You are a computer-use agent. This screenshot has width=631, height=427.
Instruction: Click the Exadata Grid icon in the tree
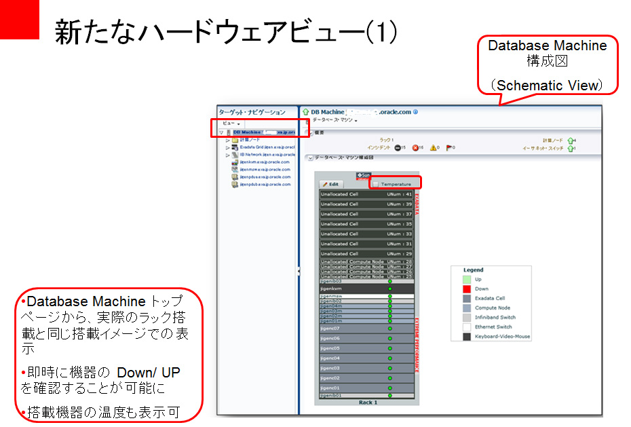pyautogui.click(x=235, y=147)
